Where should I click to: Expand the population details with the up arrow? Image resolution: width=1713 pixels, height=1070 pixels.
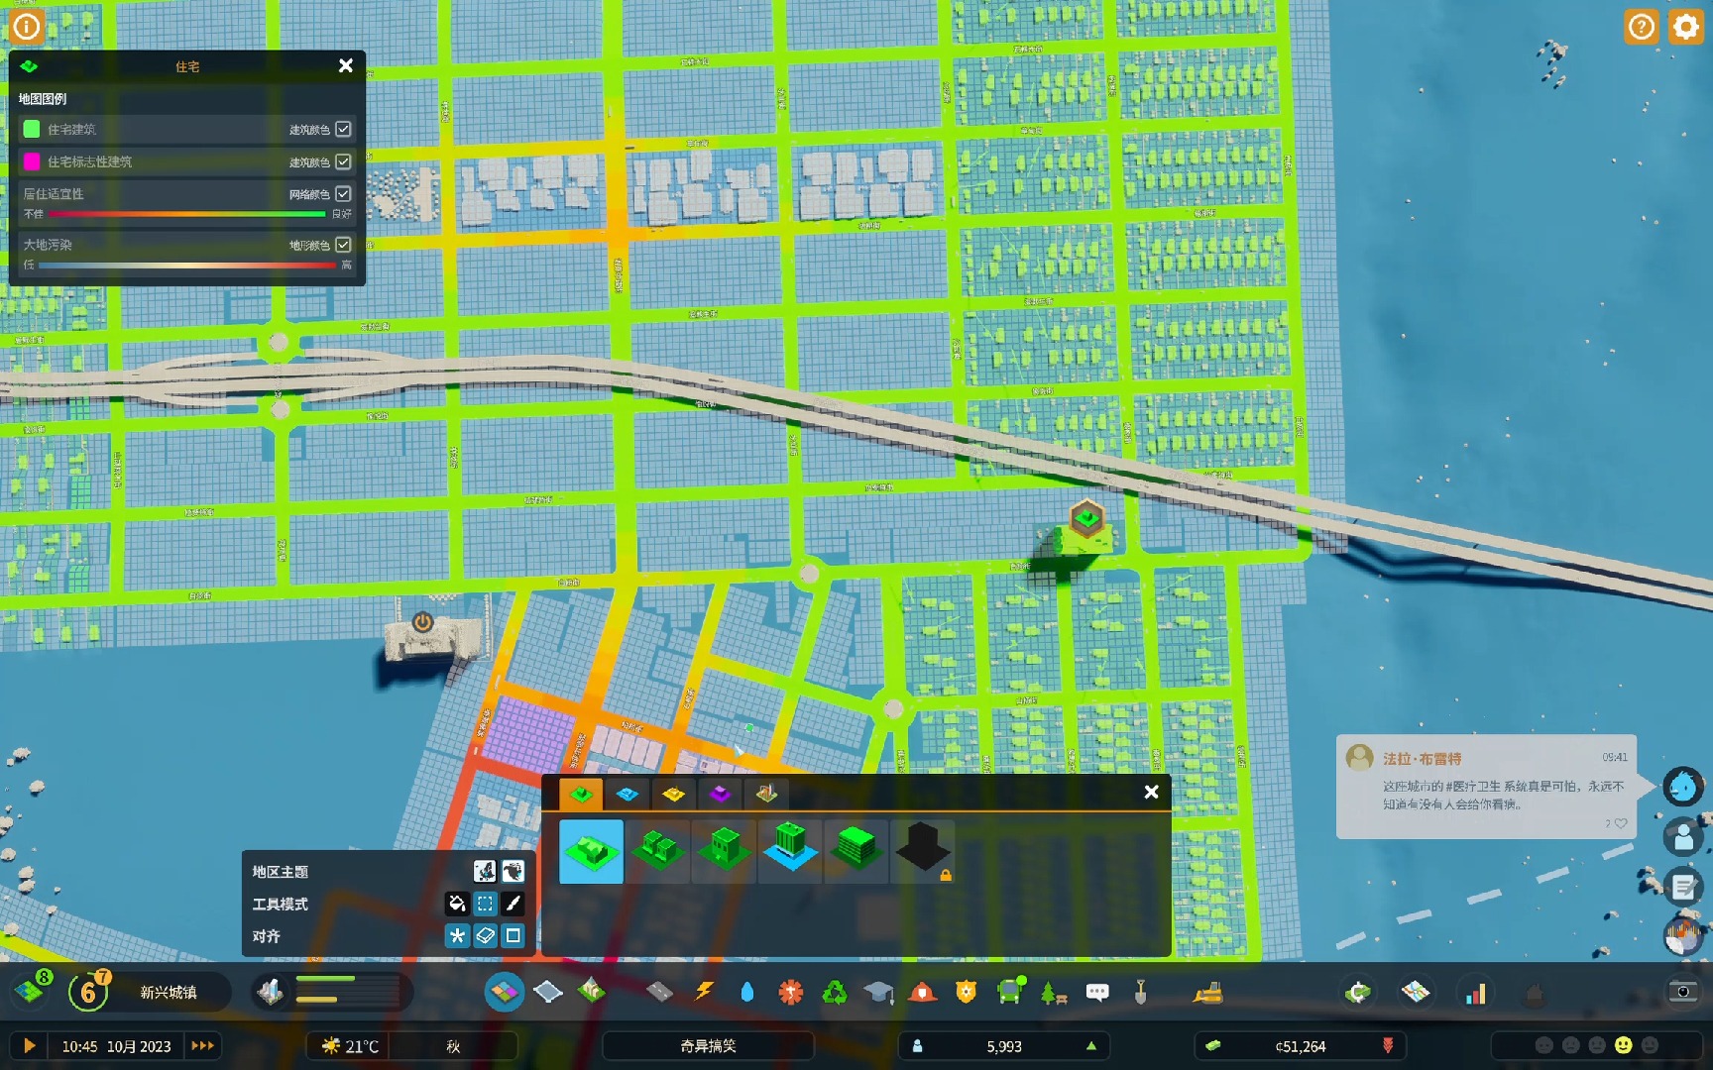(1090, 1045)
